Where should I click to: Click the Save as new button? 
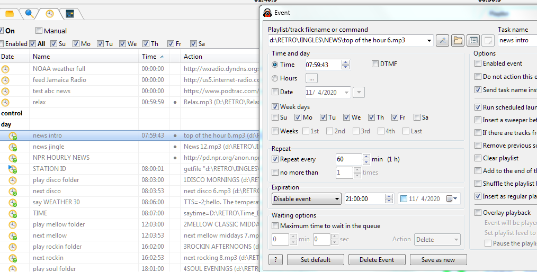click(438, 260)
